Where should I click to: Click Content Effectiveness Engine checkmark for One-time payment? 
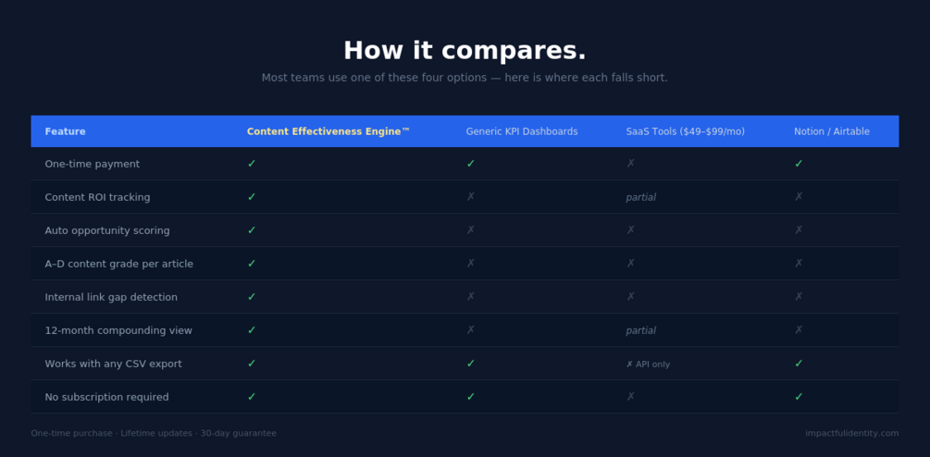click(252, 164)
